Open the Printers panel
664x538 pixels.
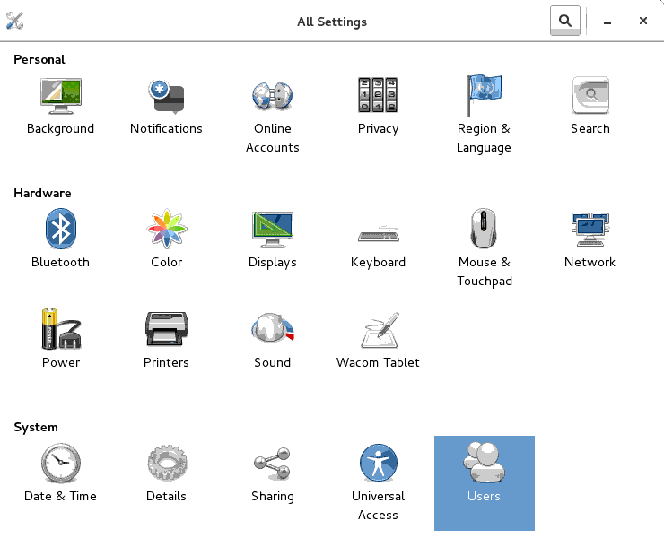tap(166, 330)
